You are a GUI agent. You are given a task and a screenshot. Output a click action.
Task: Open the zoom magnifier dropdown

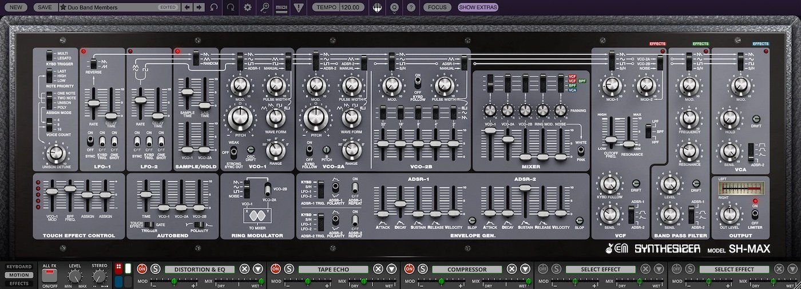(264, 7)
